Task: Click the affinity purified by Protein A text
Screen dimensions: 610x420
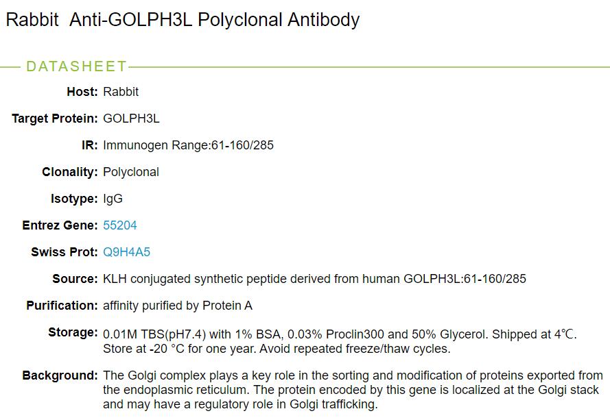Action: pos(178,306)
